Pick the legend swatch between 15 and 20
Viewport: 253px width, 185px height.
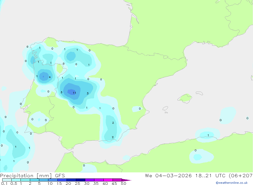click(62, 180)
